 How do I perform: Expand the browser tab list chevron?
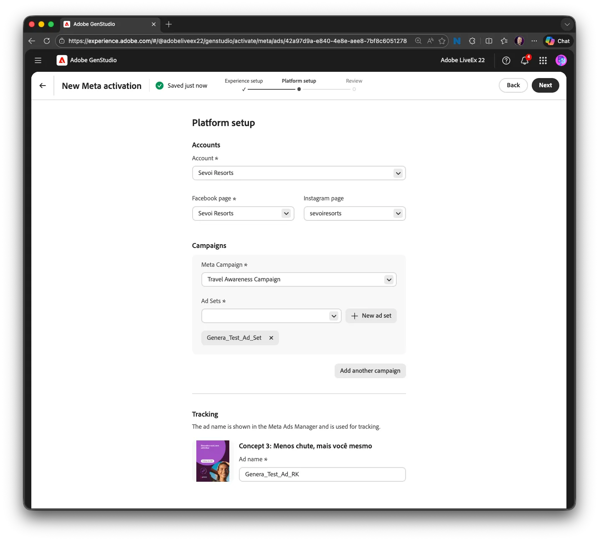[567, 24]
